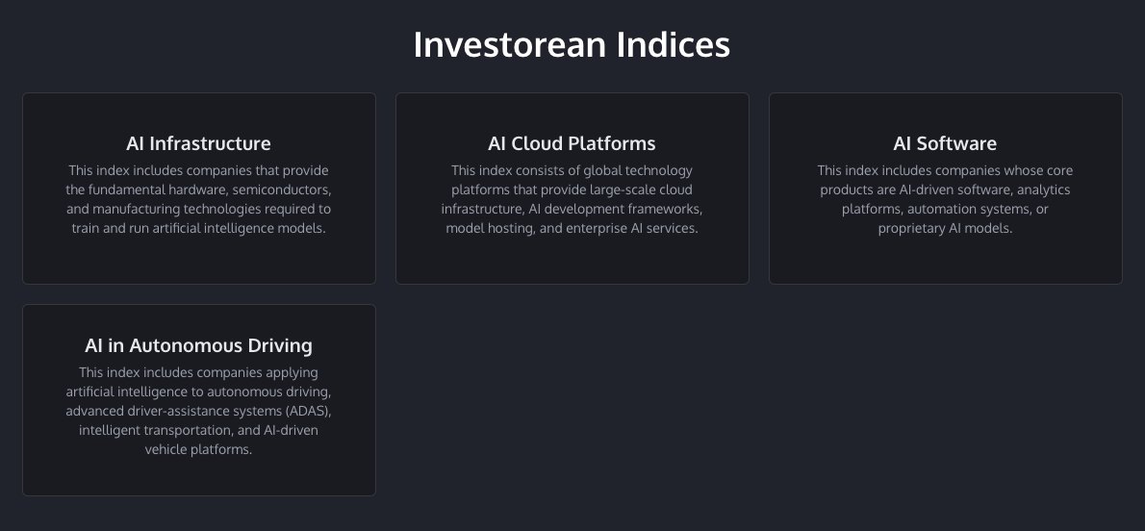Click "AI development frameworks" in Cloud Platforms text
1145x531 pixels.
tap(616, 209)
